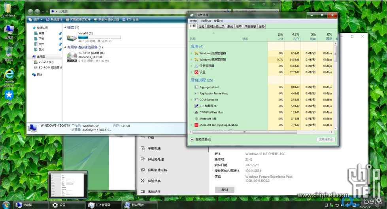The width and height of the screenshot is (387, 209).
Task: Open the 组织 dropdown in Explorer
Action: click(x=36, y=19)
